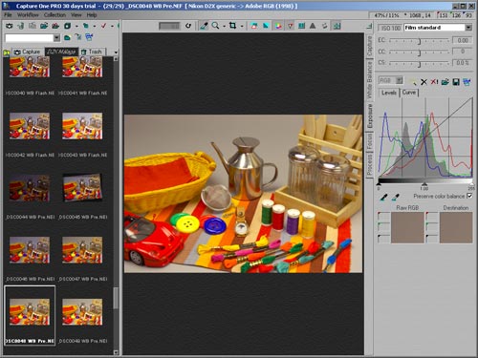Toggle the Preserve color balance checkbox
The width and height of the screenshot is (478, 358).
[469, 196]
